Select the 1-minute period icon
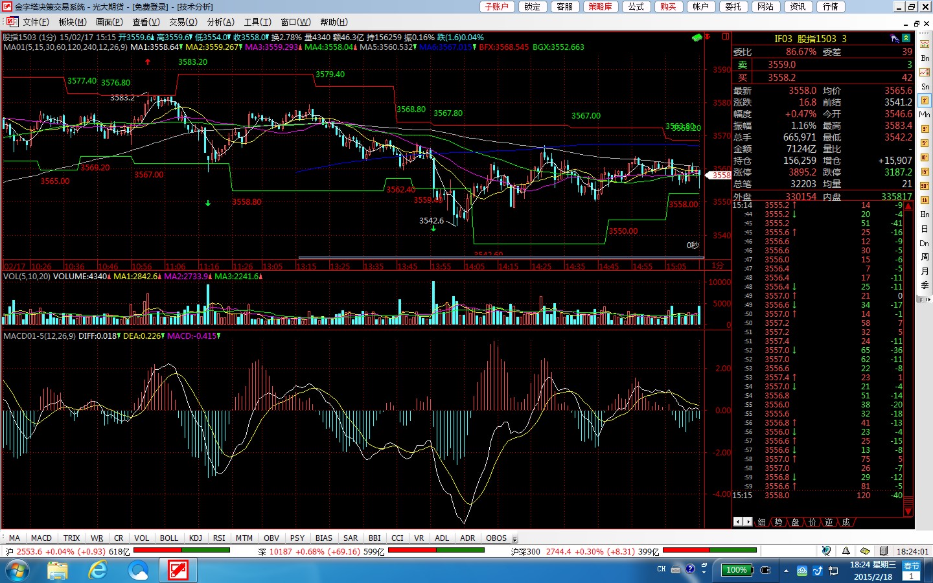The image size is (933, 583). tap(925, 100)
